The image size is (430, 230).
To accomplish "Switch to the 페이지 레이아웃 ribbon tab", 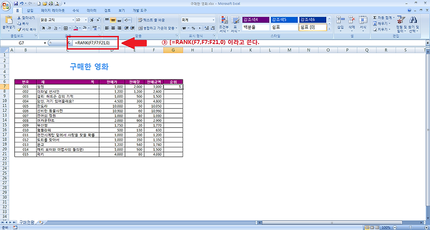I will pyautogui.click(x=53, y=10).
